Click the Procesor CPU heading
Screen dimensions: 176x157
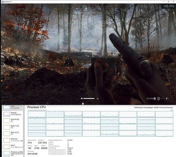point(37,107)
